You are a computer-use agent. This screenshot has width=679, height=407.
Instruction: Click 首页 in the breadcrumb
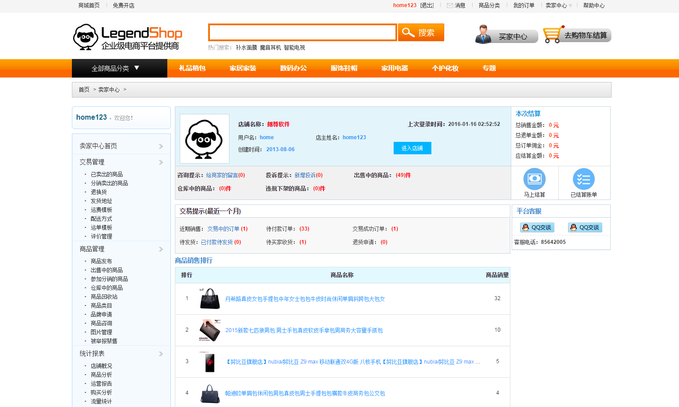pos(84,90)
